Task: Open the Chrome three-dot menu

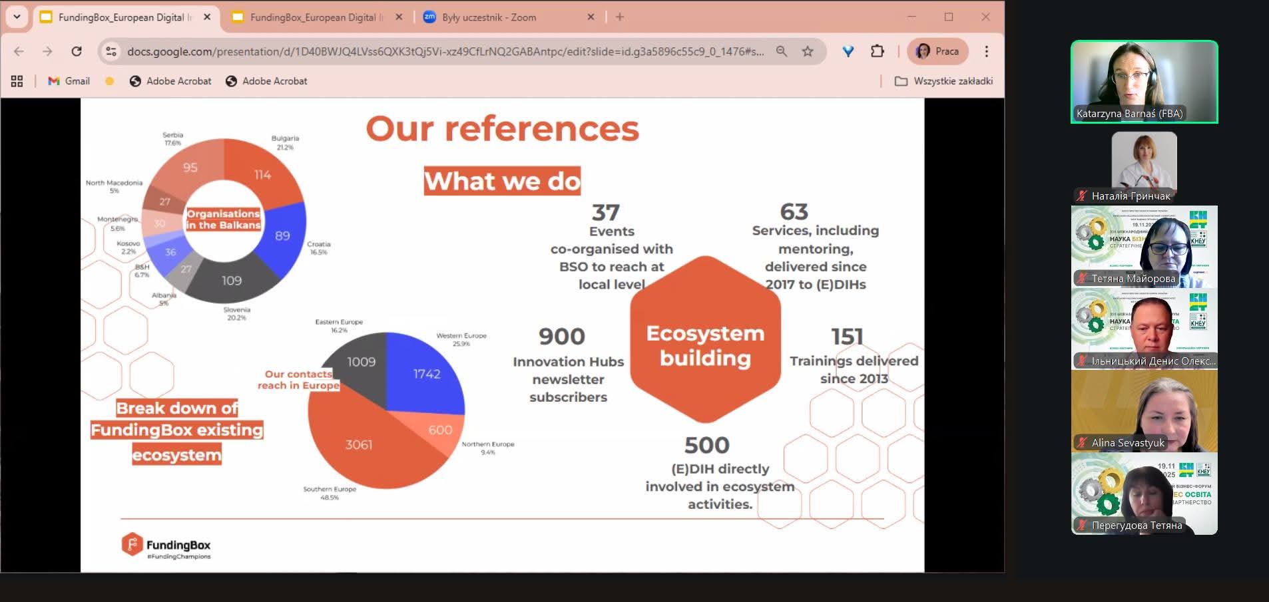Action: click(986, 51)
